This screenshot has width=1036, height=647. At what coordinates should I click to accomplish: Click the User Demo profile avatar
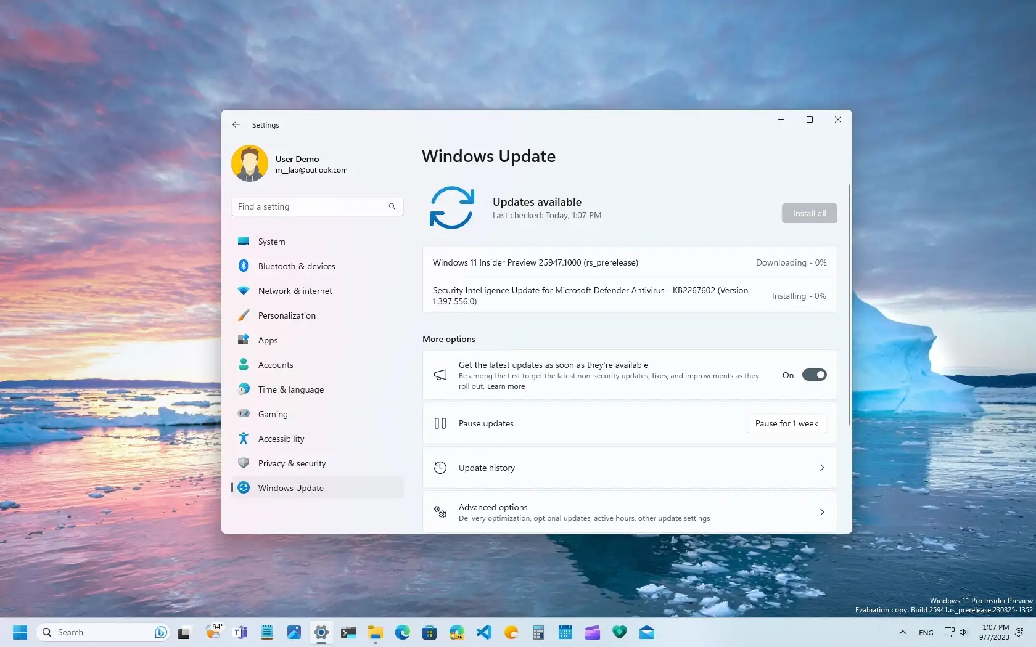tap(249, 162)
